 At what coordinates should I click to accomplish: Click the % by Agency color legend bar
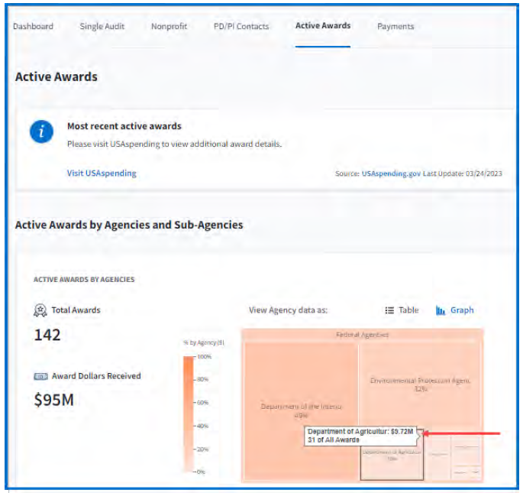coord(189,414)
